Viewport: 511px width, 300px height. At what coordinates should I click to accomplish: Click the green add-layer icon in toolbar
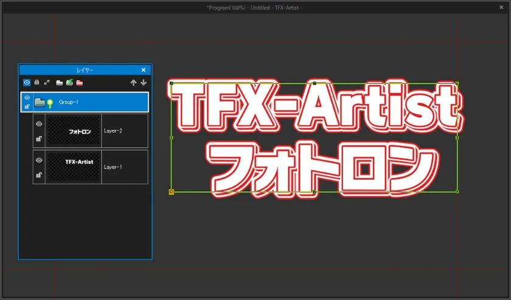(69, 83)
